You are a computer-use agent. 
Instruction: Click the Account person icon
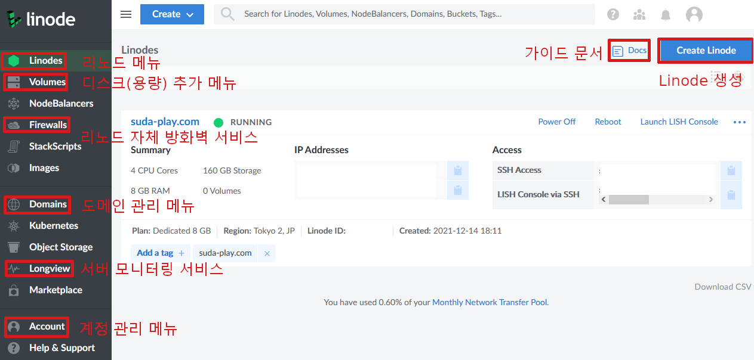14,327
